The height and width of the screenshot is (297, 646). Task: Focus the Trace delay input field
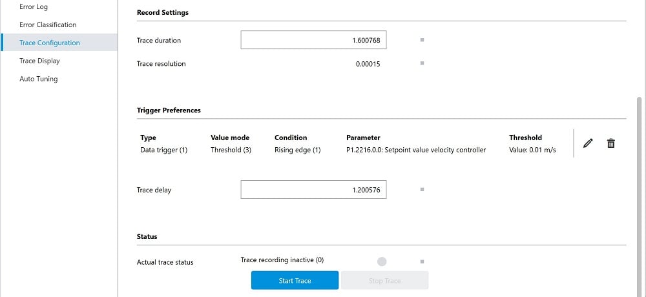[313, 189]
